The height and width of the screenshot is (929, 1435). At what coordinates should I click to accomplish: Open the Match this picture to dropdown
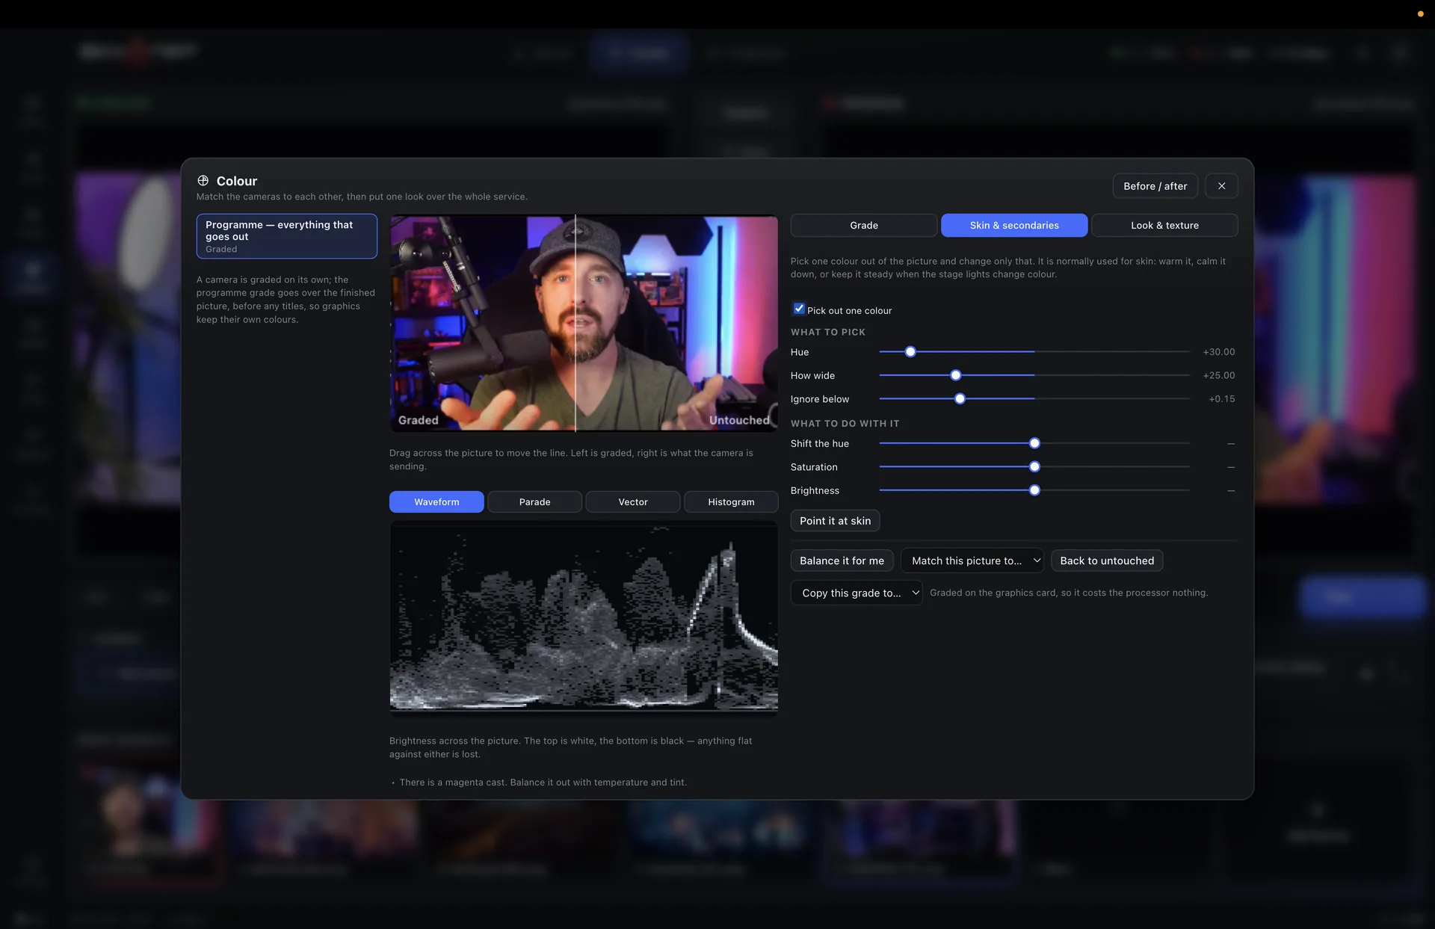click(972, 561)
